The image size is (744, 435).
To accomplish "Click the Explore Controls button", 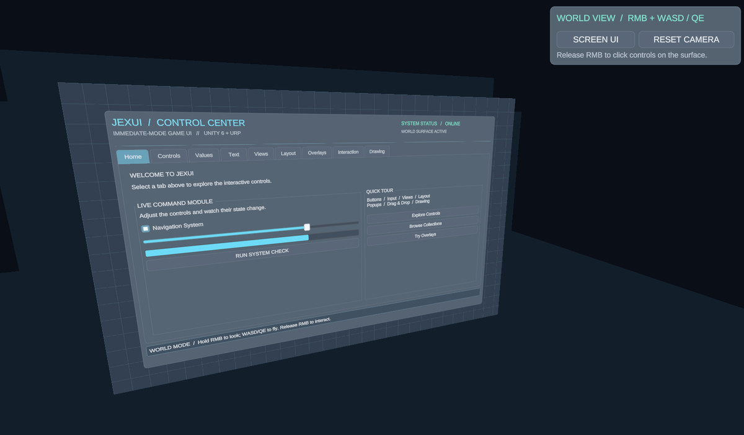I will 423,214.
